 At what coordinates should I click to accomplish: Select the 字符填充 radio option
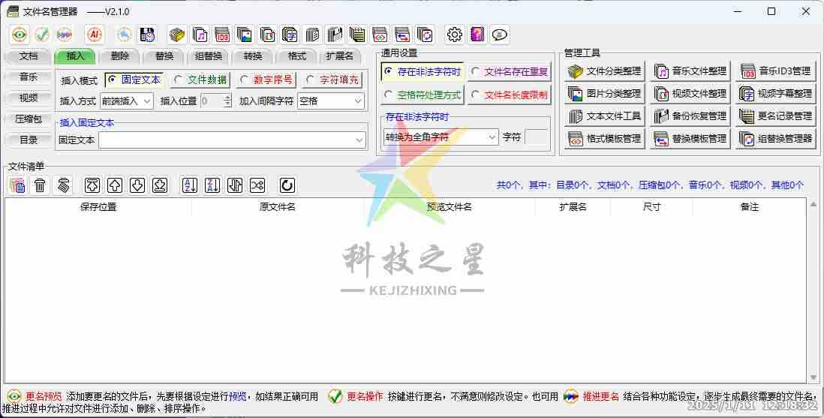pos(332,80)
